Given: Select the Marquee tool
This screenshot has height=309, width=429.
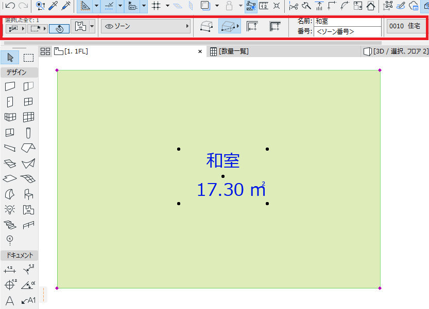Looking at the screenshot, I should (28, 58).
